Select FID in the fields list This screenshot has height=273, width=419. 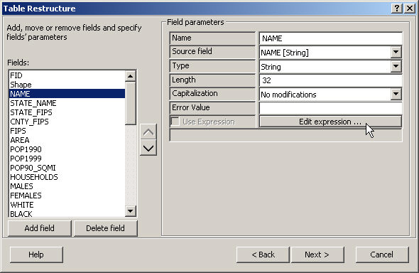67,75
